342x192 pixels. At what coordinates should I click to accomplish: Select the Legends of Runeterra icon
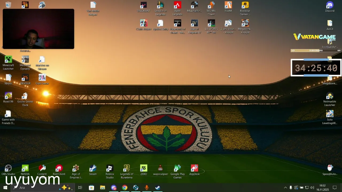127,171
